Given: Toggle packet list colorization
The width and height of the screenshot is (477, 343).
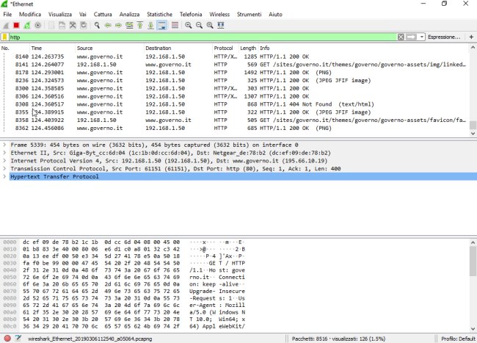Looking at the screenshot, I should pyautogui.click(x=175, y=25).
